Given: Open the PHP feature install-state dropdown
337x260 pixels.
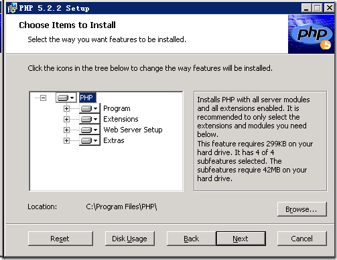Looking at the screenshot, I should [x=66, y=98].
